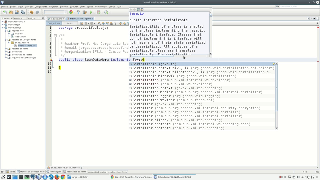This screenshot has width=320, height=180.
Task: Collapse the Páginas Web folder node
Action: tap(6, 31)
